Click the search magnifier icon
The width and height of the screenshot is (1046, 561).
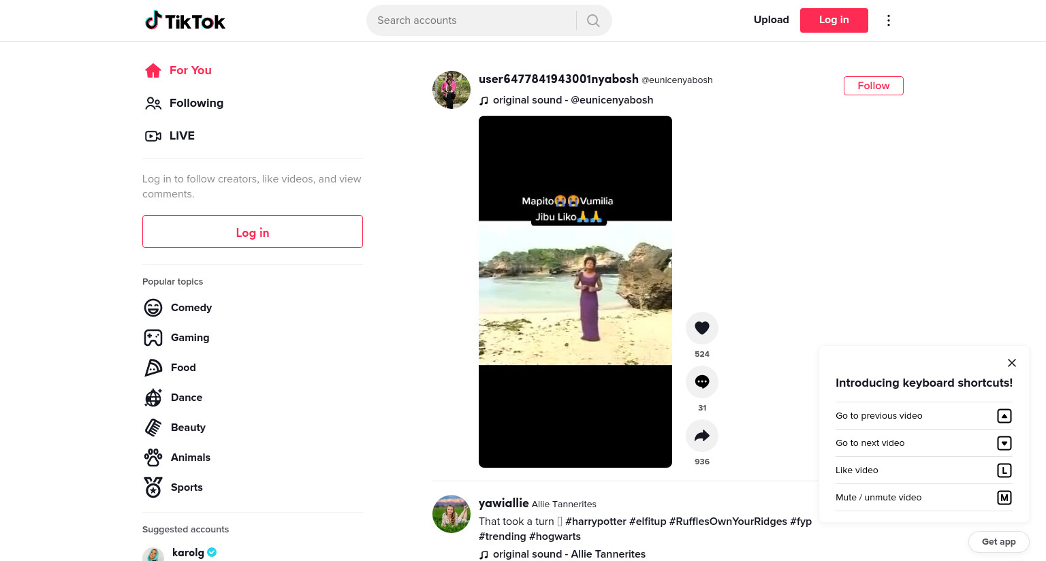pyautogui.click(x=593, y=20)
